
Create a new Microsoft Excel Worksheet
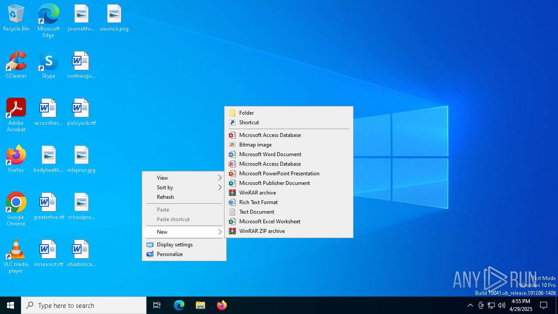pos(289,221)
